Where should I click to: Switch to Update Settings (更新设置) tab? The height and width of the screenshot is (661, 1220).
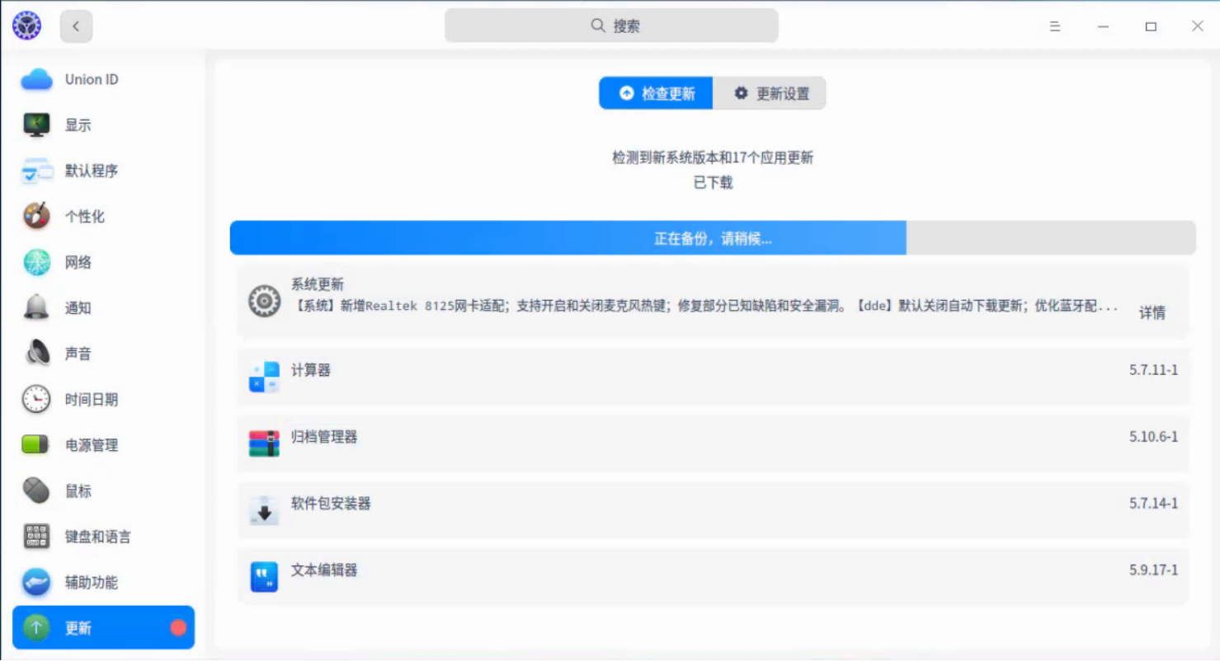(x=770, y=94)
